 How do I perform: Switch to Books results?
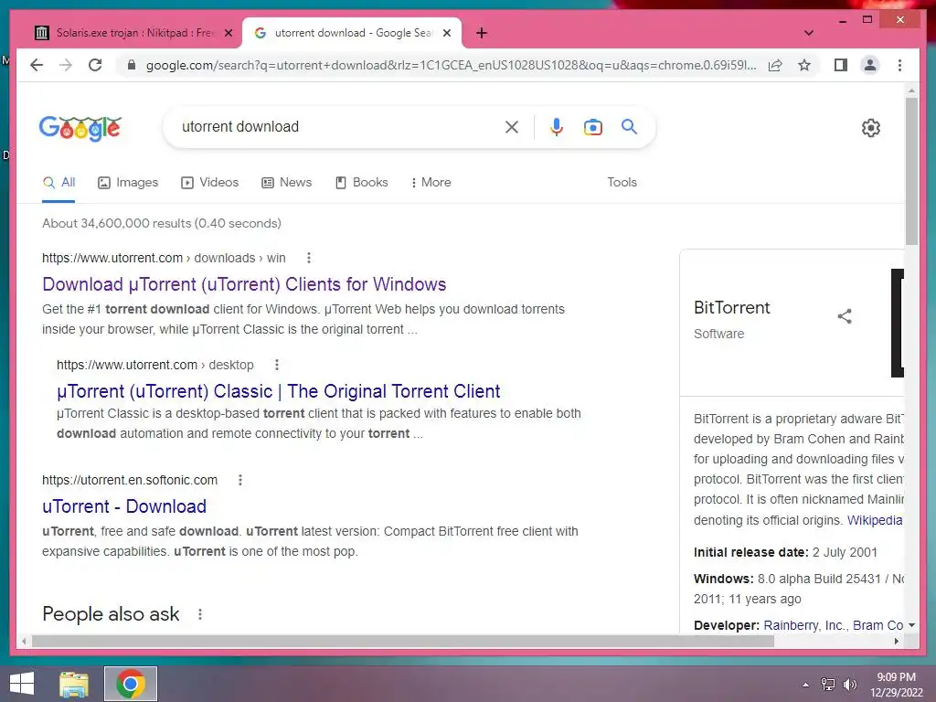362,183
